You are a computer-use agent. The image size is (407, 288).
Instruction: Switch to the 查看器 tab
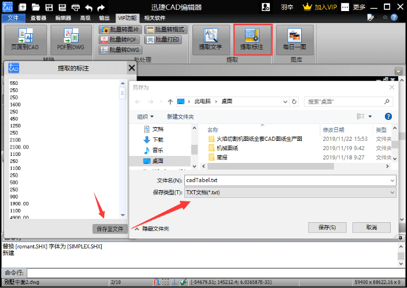38,18
